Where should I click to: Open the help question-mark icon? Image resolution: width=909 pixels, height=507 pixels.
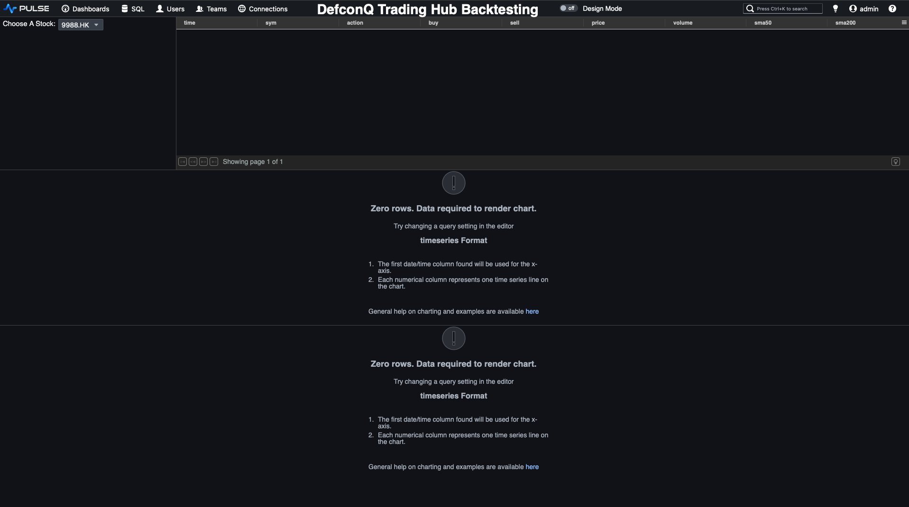(x=893, y=9)
